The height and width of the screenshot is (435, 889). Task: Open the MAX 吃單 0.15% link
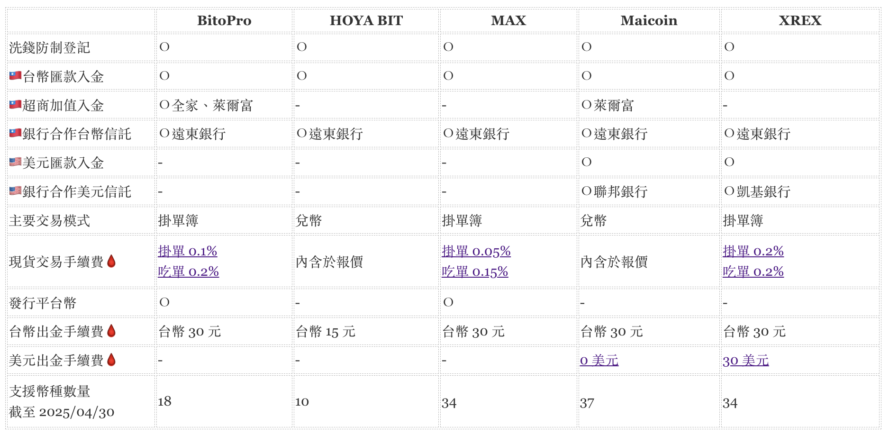[x=474, y=272]
